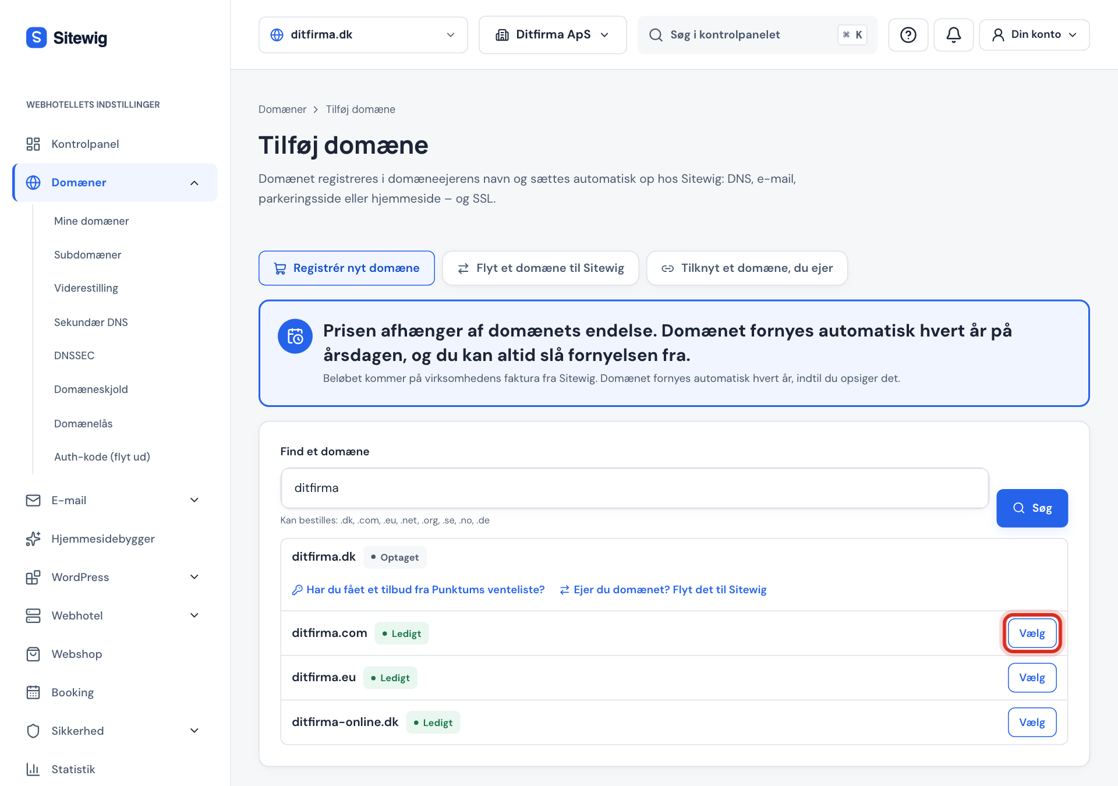Follow the Flyt det til Sitewig link
The width and height of the screenshot is (1118, 786).
(x=663, y=589)
